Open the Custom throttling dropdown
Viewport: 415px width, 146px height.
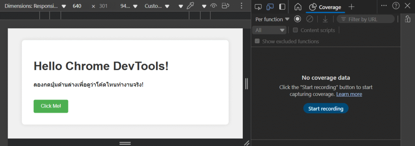click(157, 6)
